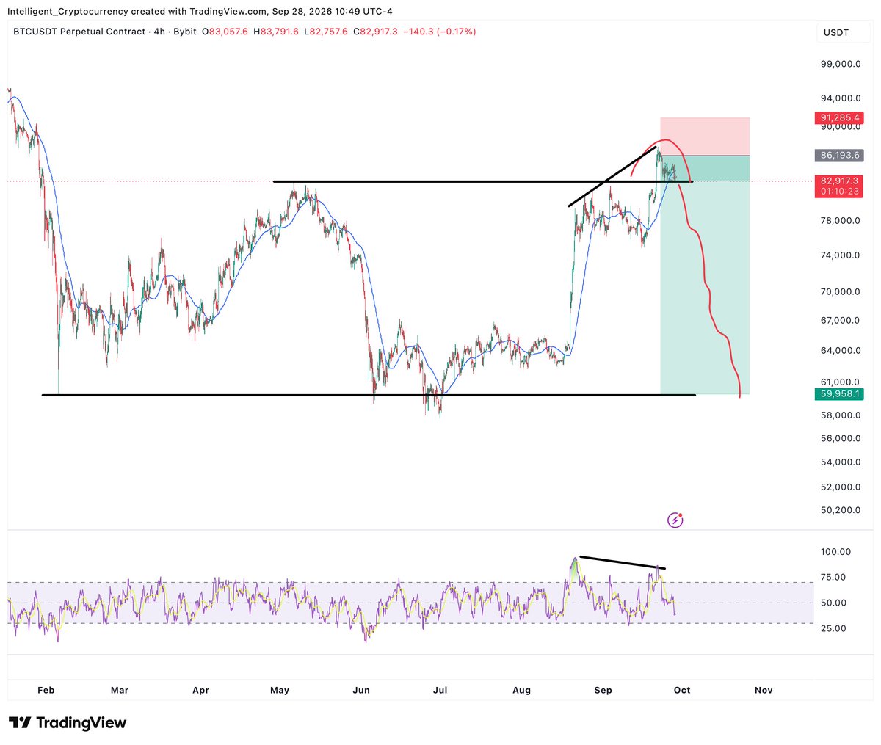Click the Jul label on time axis
This screenshot has height=745, width=881.
point(440,690)
